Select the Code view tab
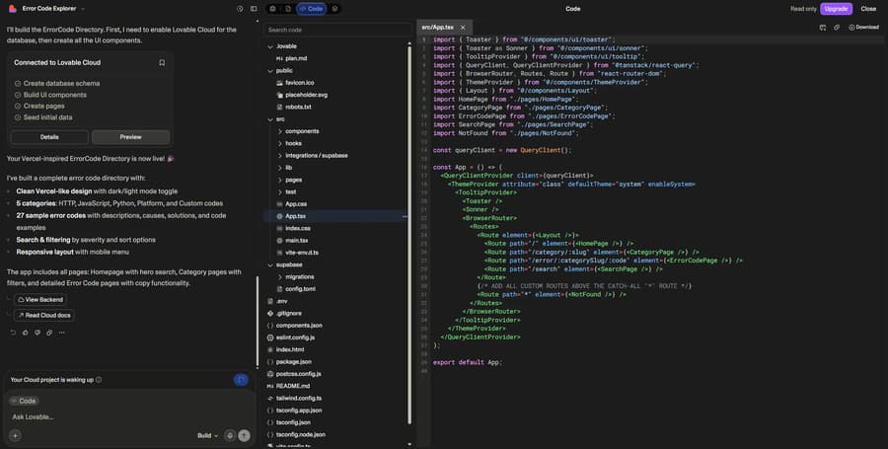The width and height of the screenshot is (888, 449). pyautogui.click(x=311, y=9)
